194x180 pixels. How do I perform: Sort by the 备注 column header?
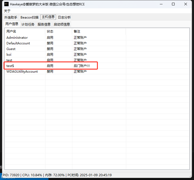tap(99, 31)
